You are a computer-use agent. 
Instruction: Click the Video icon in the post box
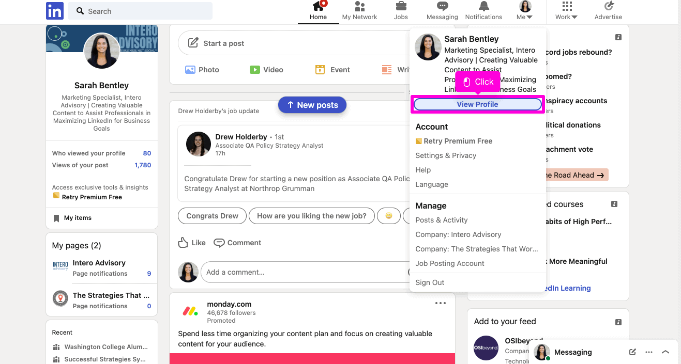[254, 70]
